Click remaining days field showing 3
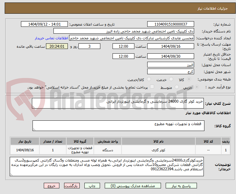This screenshot has width=236, height=194. 89,46
